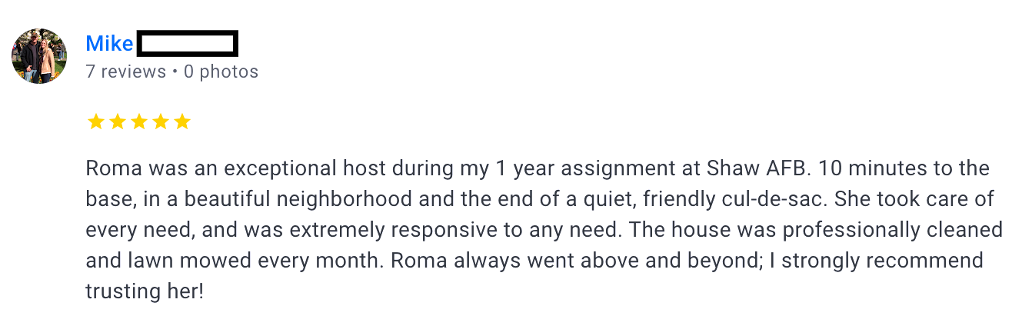The height and width of the screenshot is (316, 1032).
Task: Open Mike's profile name link
Action: [109, 44]
